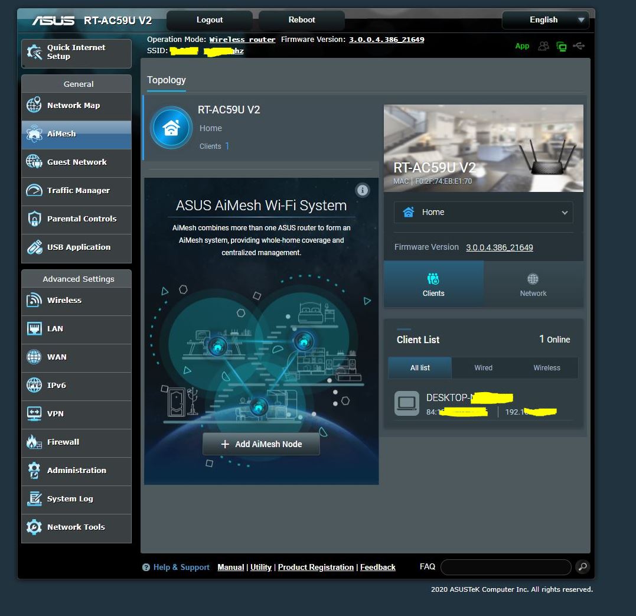
Task: Click the LAN port icon
Action: (34, 329)
